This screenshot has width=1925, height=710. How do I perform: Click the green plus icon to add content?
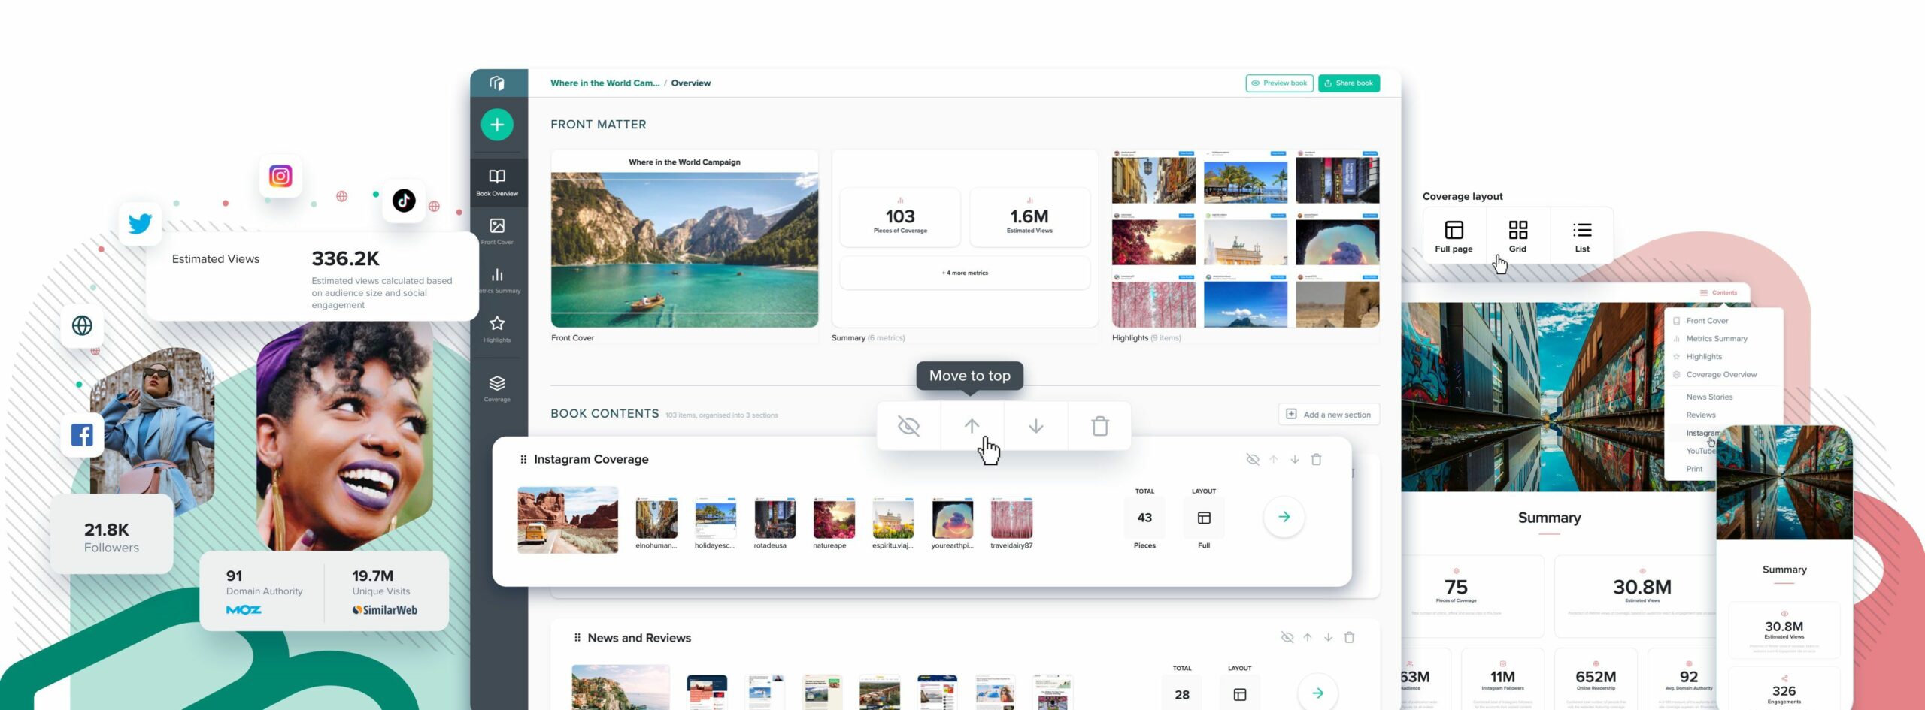497,125
